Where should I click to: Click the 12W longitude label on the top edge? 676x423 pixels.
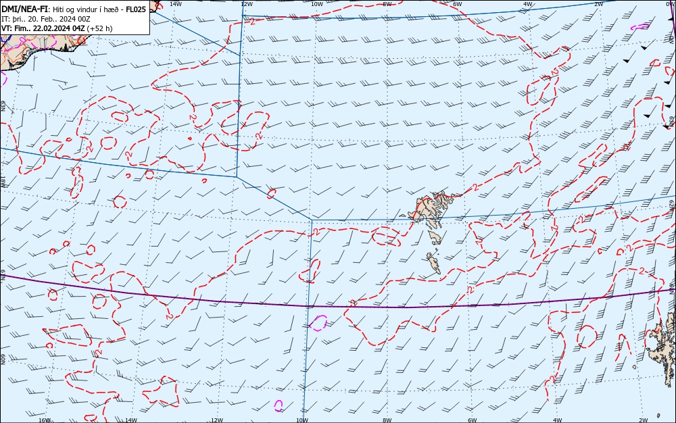246,3
